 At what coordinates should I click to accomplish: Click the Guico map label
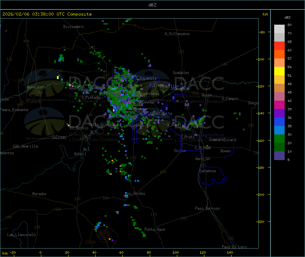pyautogui.click(x=207, y=95)
